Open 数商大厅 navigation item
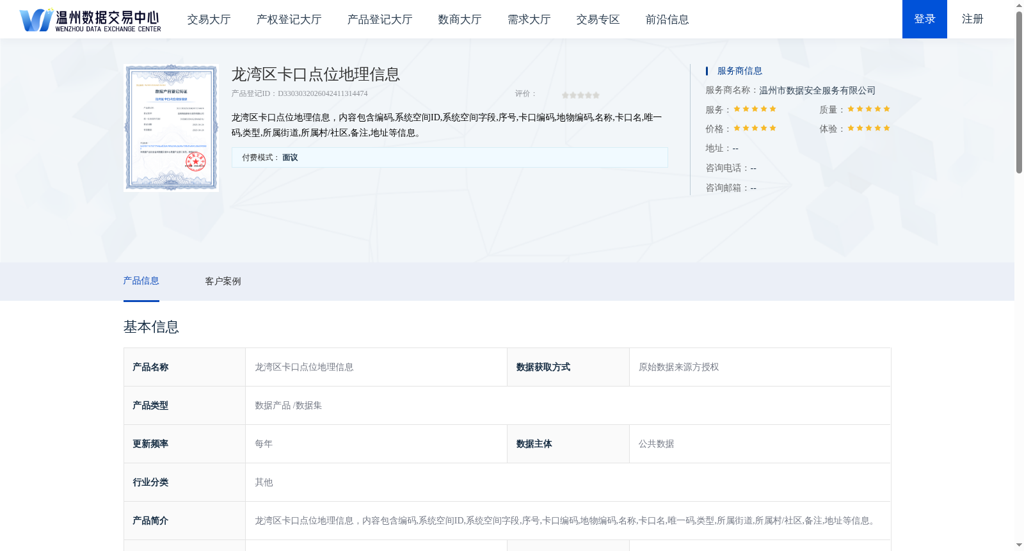Viewport: 1024px width, 551px height. (460, 19)
